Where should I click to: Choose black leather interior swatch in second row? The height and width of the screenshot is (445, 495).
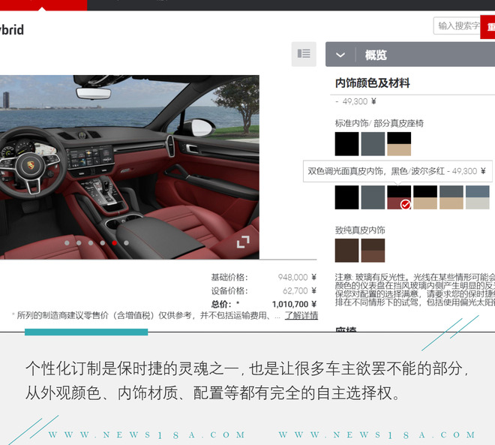pyautogui.click(x=346, y=197)
